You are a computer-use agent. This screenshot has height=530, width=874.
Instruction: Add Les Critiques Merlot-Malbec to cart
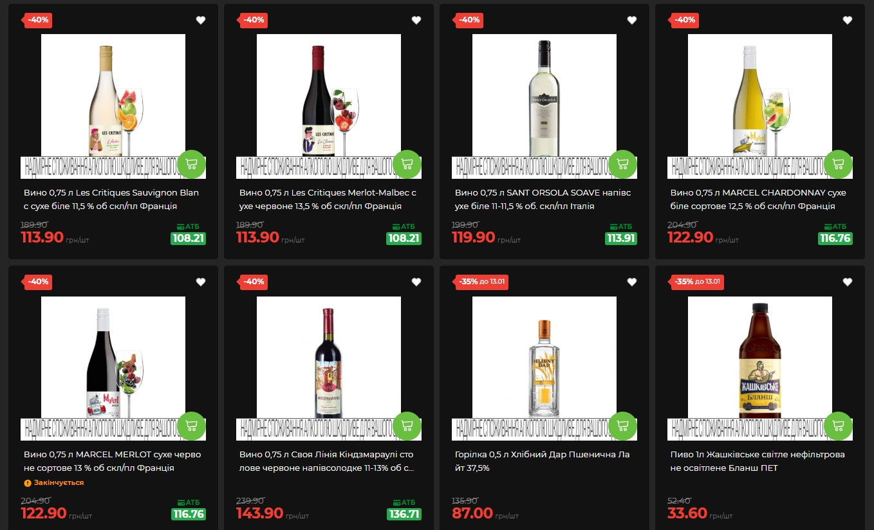(407, 164)
